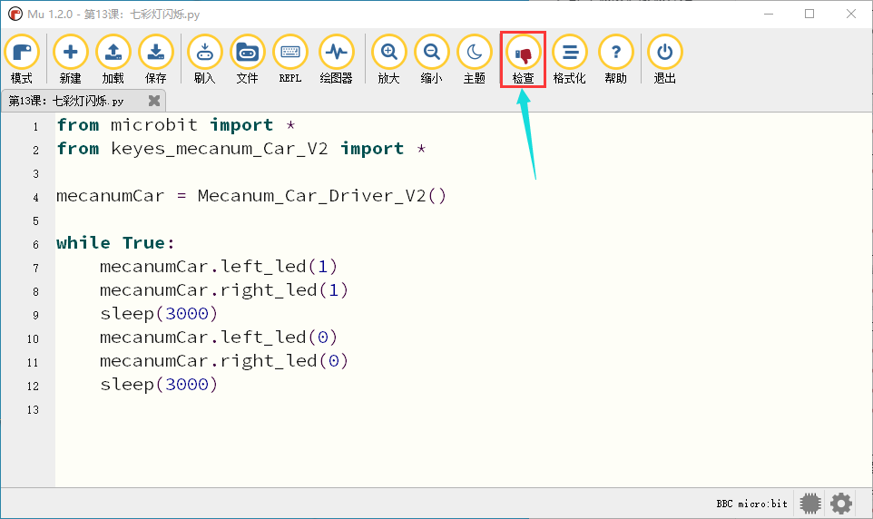Toggle the plotter (绘图器)

[337, 59]
